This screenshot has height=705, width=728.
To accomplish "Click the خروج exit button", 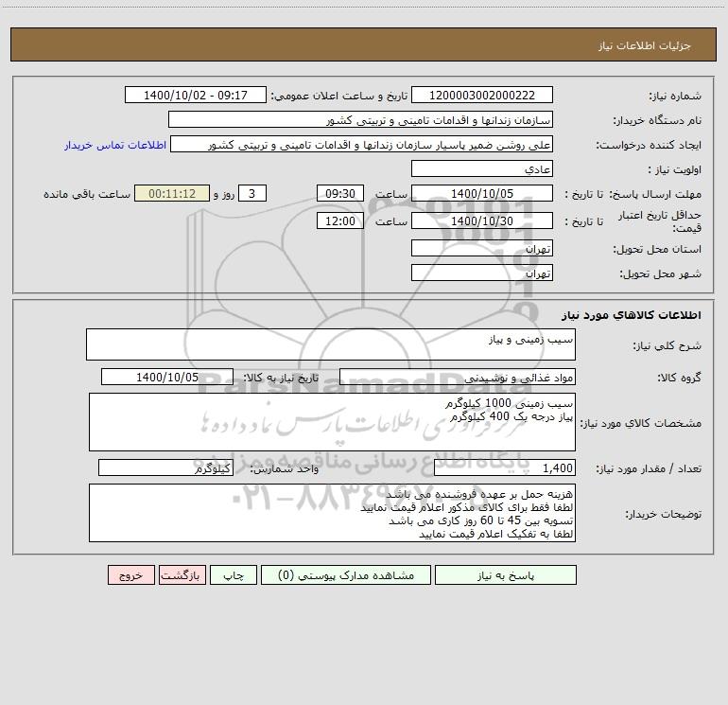I will click(x=130, y=575).
